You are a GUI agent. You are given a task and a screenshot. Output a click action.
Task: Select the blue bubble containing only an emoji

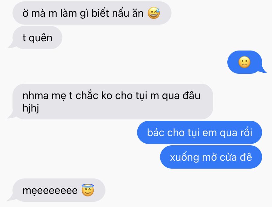pos(245,62)
